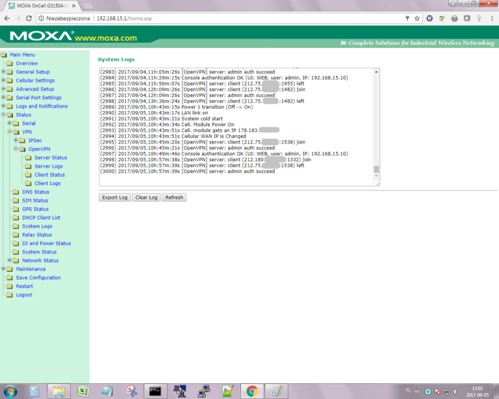Collapse the Status tree node

[3, 114]
